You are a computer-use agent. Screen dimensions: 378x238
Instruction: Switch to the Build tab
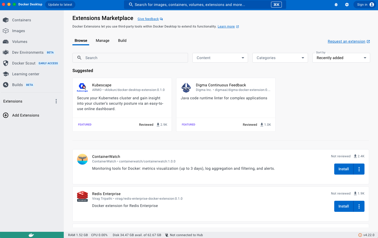[x=122, y=40]
